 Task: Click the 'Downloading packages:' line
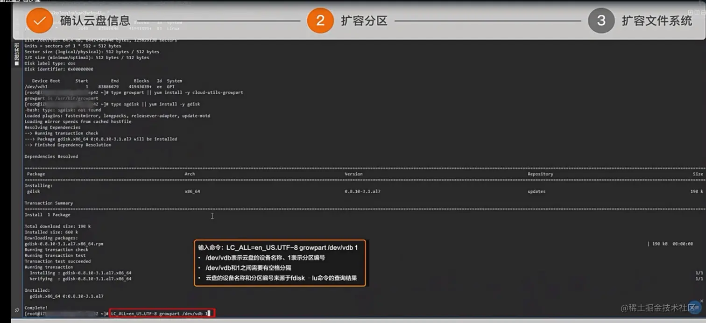point(51,238)
